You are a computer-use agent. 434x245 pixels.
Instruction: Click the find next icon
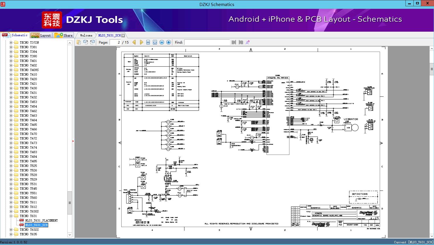[x=241, y=42]
